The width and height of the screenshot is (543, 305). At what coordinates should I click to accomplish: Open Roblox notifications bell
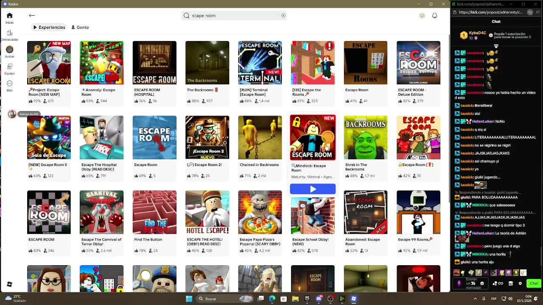pyautogui.click(x=434, y=16)
